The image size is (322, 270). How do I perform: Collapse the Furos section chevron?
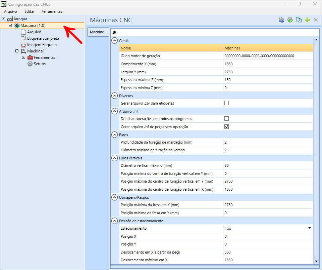pos(114,134)
